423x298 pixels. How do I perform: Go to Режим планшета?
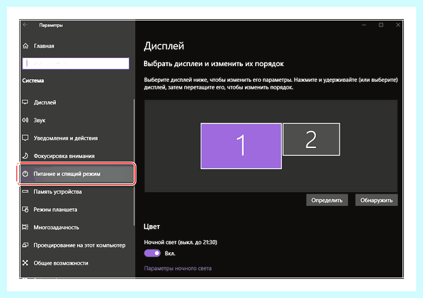click(55, 209)
